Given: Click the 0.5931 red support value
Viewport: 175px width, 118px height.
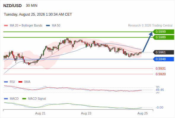Looking at the screenshot, I should [160, 68].
